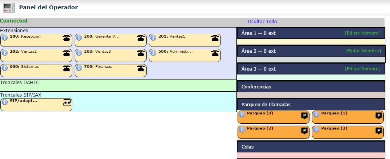The image size is (390, 159).
Task: Click info icon on Parqueo (3)
Action: [x=316, y=130]
